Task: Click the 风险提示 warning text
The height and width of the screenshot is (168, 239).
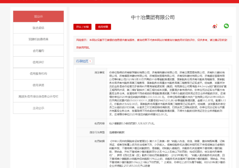Action: [152, 44]
